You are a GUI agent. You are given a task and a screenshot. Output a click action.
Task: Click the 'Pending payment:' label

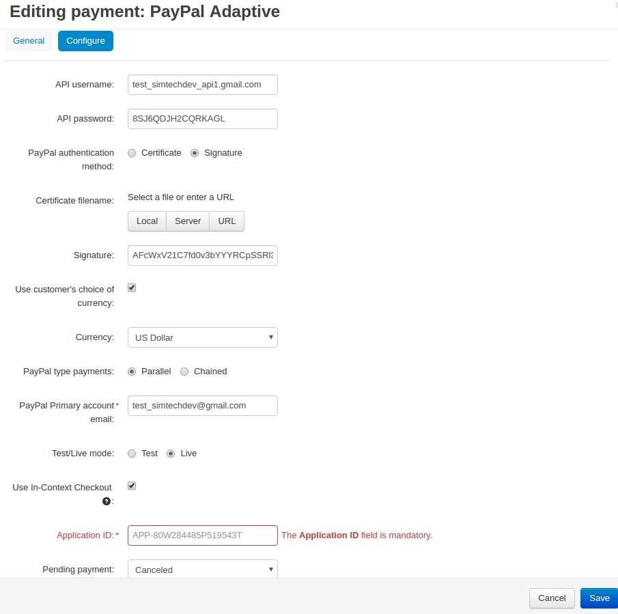click(78, 570)
